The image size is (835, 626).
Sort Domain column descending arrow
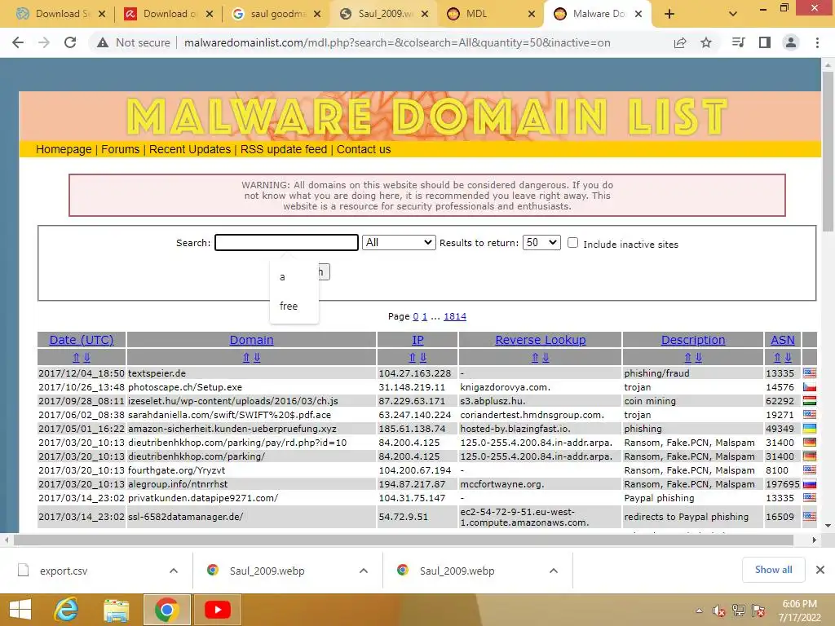(x=257, y=357)
